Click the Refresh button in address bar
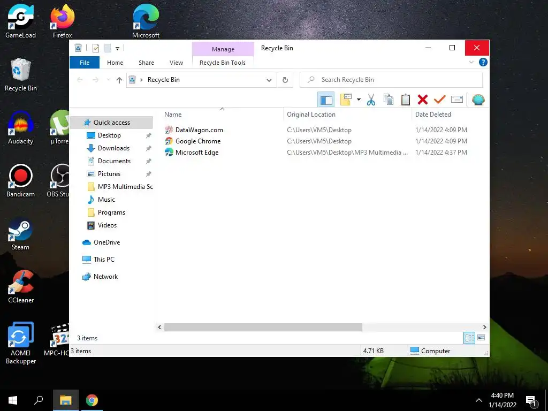The height and width of the screenshot is (411, 548). click(x=285, y=80)
